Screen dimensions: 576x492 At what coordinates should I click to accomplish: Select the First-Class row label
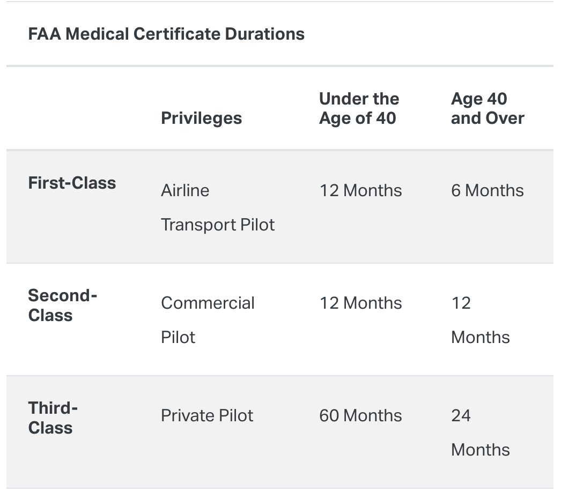[72, 183]
